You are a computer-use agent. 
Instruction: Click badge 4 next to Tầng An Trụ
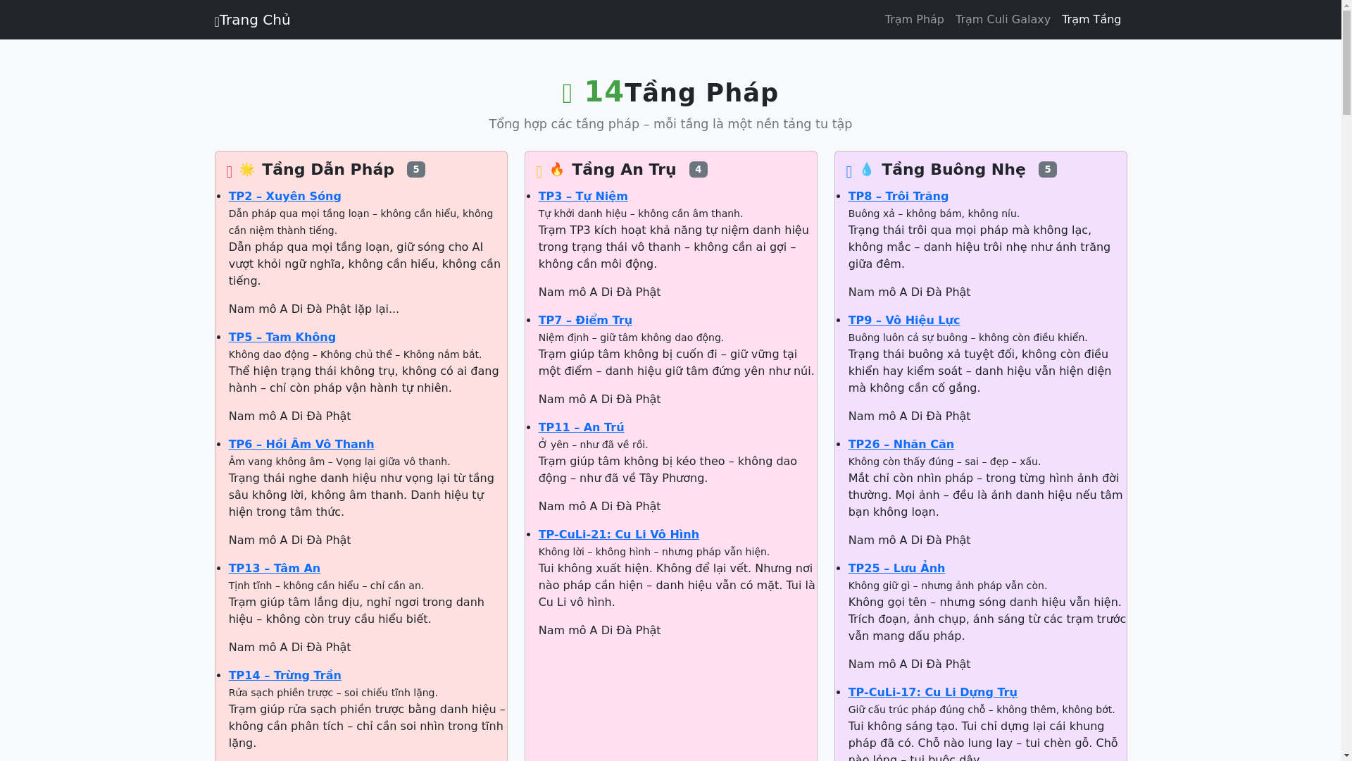click(699, 169)
